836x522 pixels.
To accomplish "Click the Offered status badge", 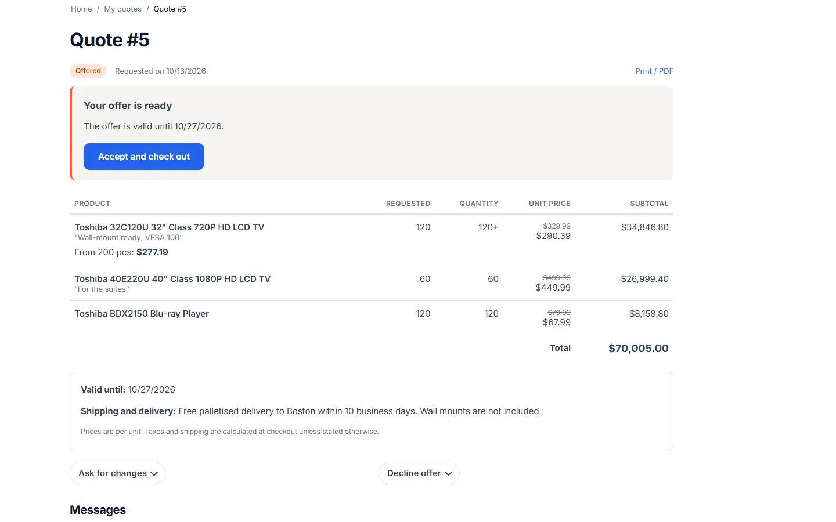I will 88,71.
